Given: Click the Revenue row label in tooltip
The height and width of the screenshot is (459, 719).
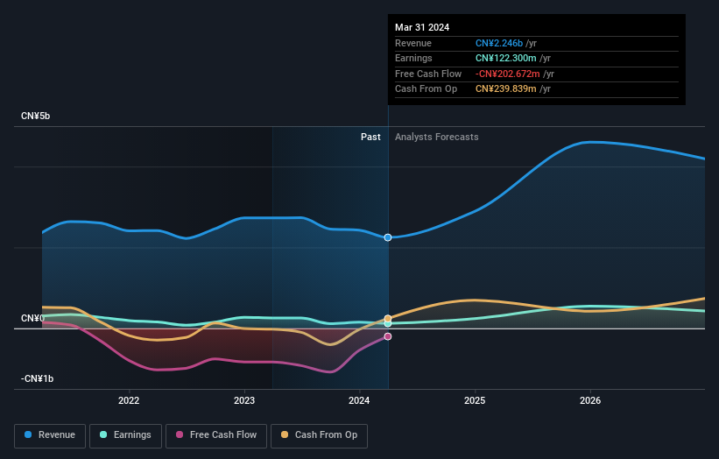Looking at the screenshot, I should coord(413,43).
